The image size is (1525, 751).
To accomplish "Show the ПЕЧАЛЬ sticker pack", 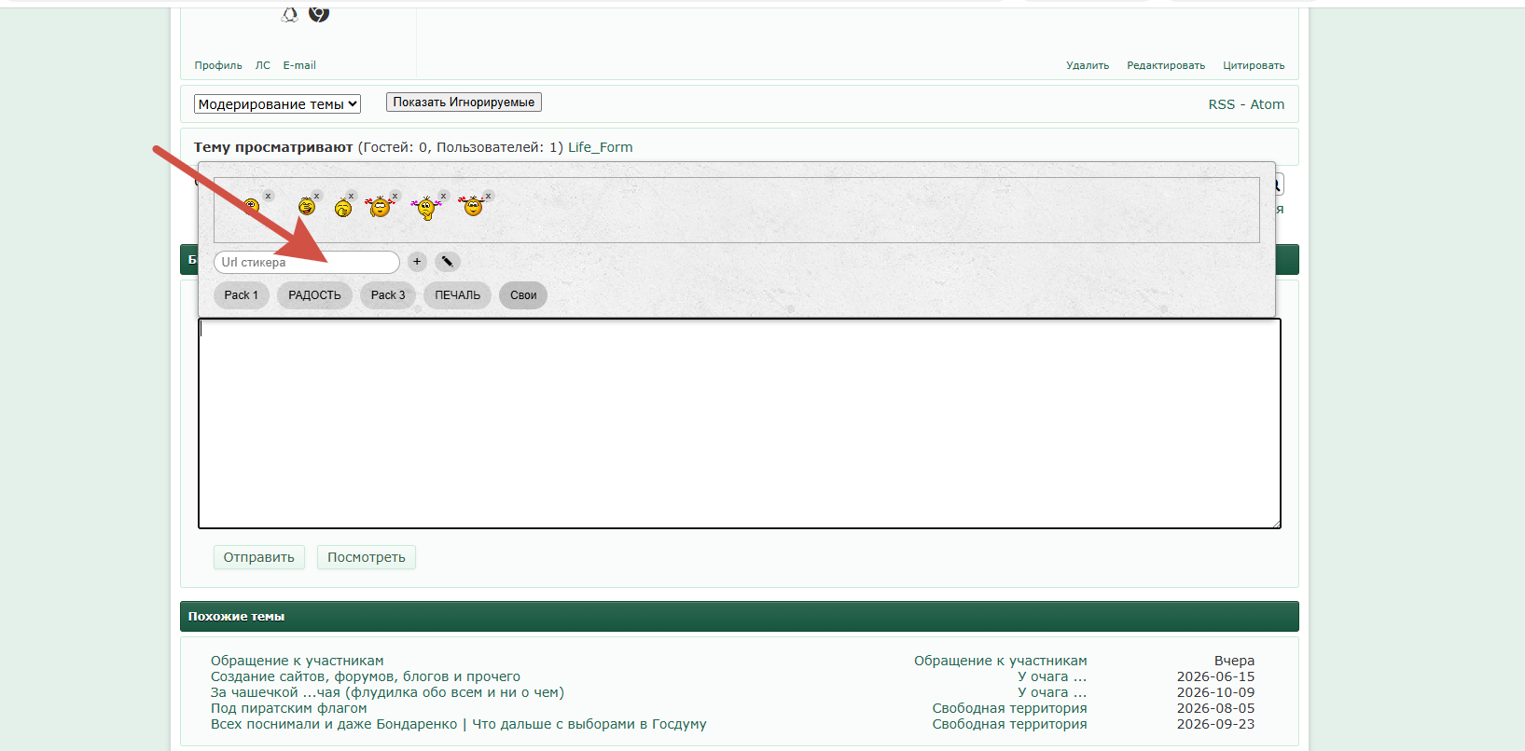I will pyautogui.click(x=458, y=295).
